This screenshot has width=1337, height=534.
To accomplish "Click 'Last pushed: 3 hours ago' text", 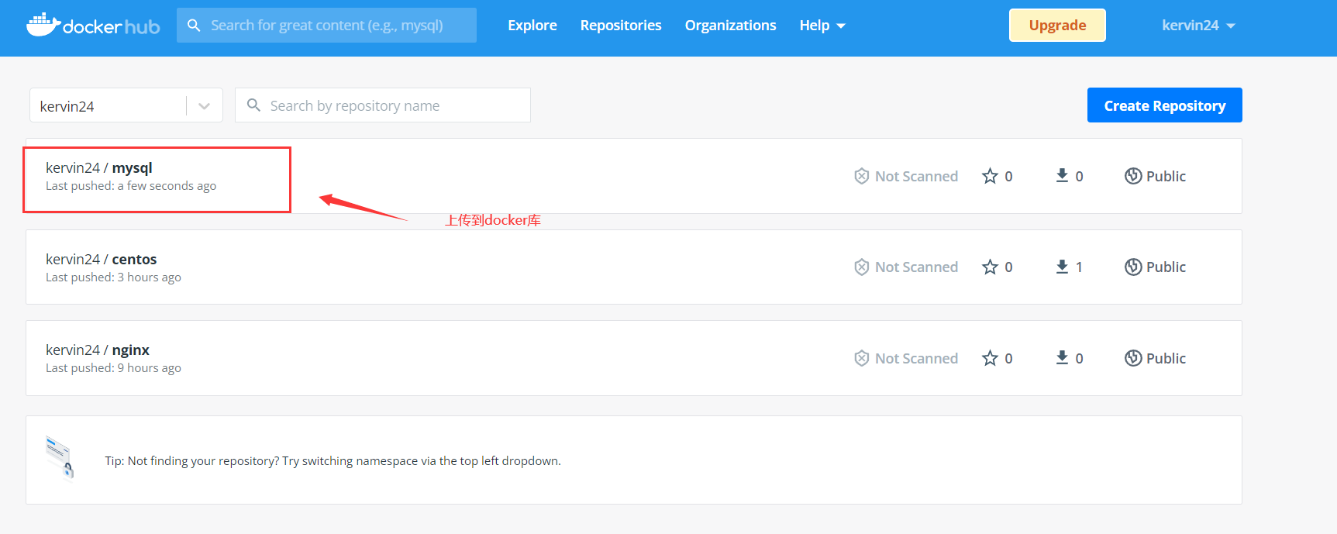I will pyautogui.click(x=113, y=277).
